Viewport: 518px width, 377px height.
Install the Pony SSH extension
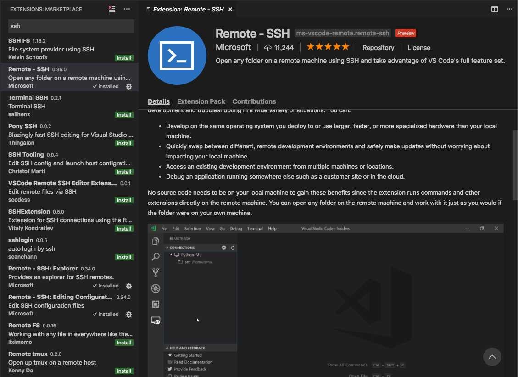pos(124,143)
